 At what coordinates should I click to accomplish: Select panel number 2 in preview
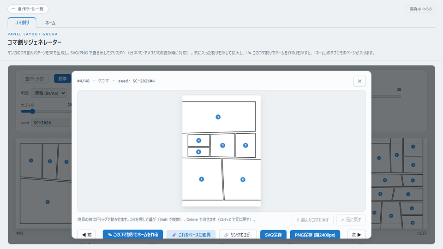click(x=245, y=145)
